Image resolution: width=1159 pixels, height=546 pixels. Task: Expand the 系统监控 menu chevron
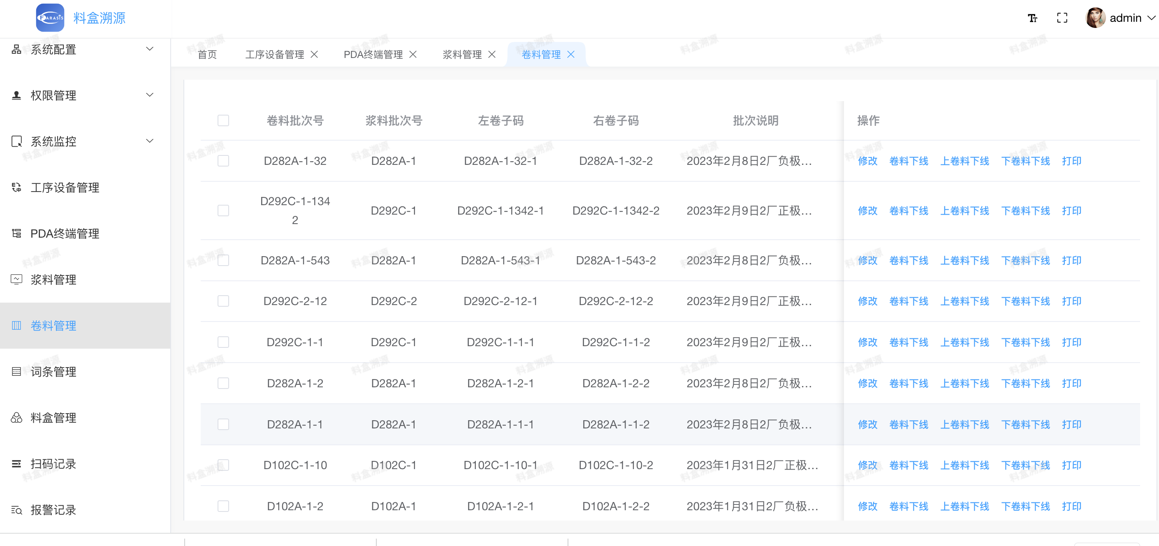[x=150, y=141]
